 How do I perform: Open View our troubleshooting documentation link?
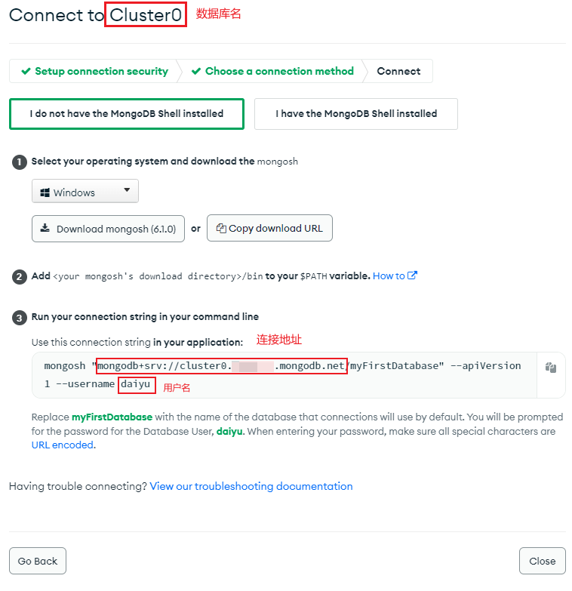tap(251, 486)
